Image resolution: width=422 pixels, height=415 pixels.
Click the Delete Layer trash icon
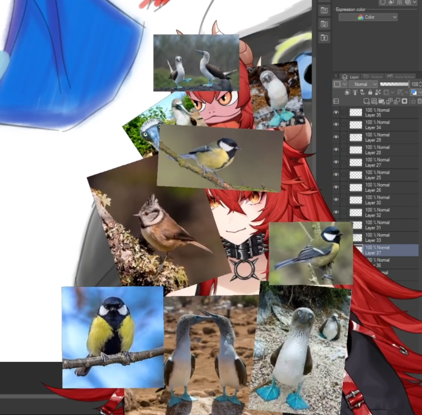(x=419, y=101)
